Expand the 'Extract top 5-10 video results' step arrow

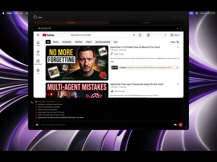click(181, 117)
